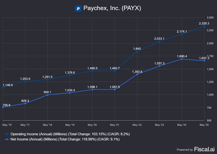Click the Paychex logo icon beside title
217x154 pixels.
click(x=78, y=9)
